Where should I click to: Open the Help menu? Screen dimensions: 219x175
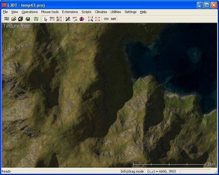(143, 12)
